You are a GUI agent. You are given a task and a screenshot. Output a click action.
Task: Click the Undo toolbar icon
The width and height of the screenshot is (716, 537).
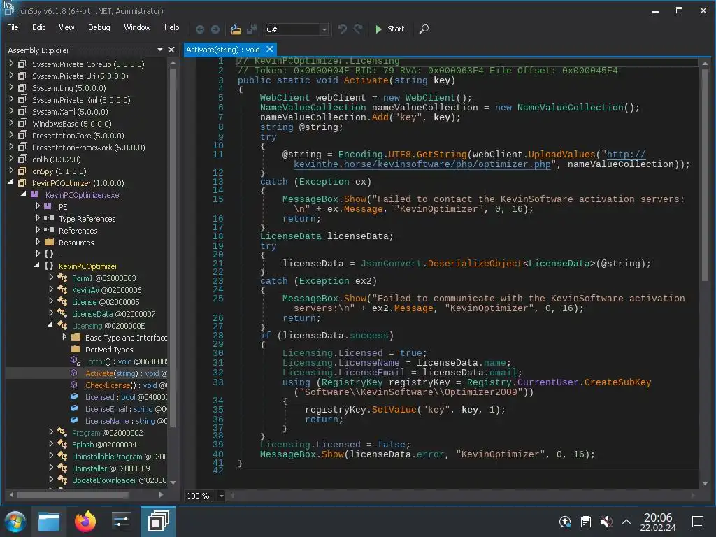(x=343, y=29)
